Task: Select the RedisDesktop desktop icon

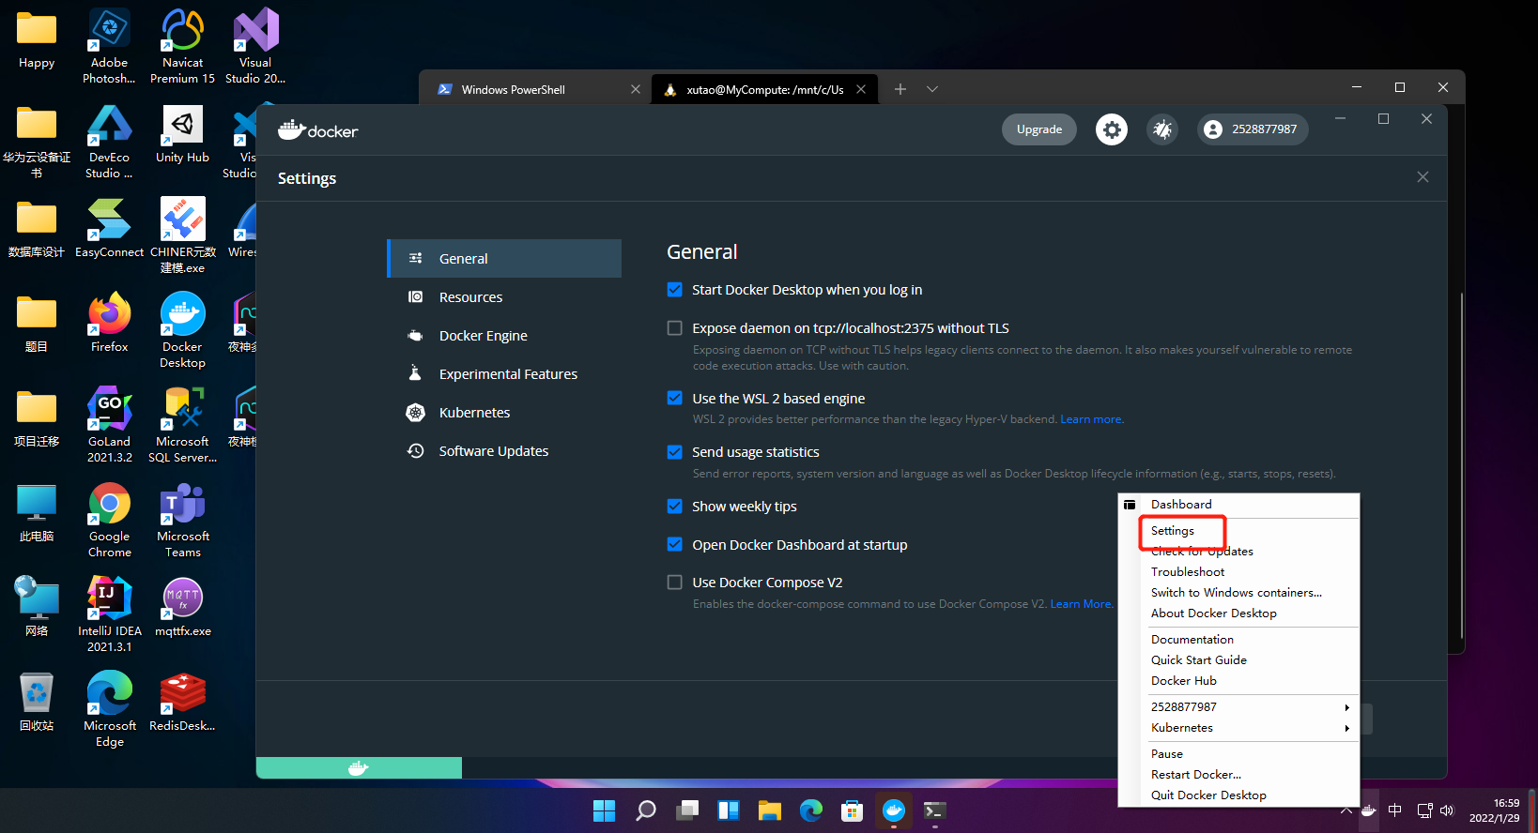Action: 182,703
